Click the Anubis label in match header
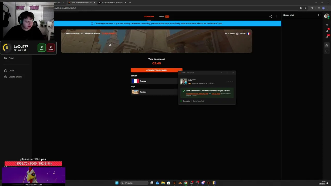 231,34
